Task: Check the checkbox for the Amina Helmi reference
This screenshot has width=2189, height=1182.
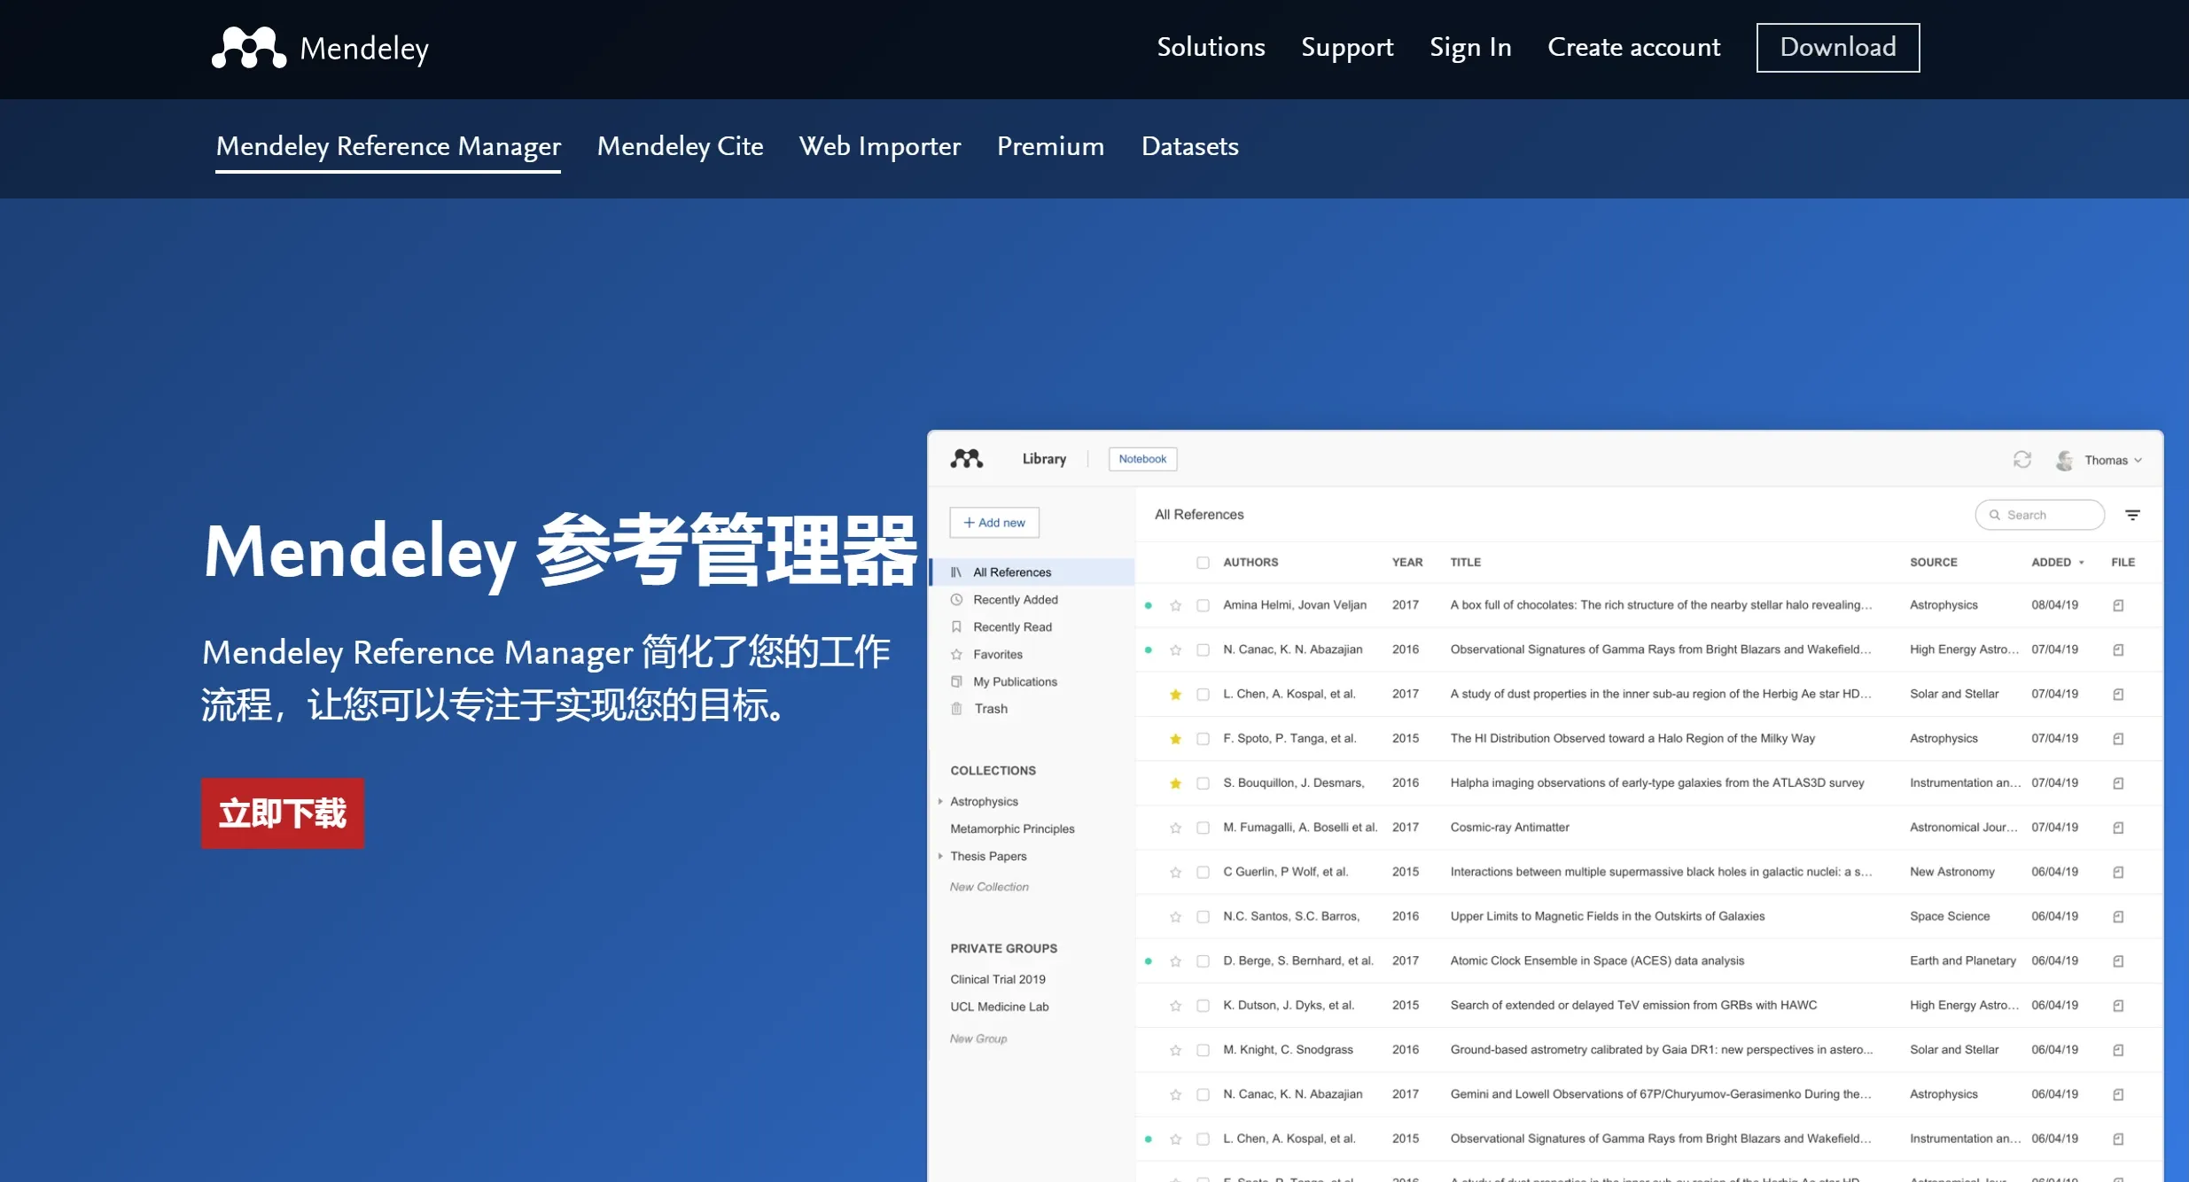Action: (1203, 604)
